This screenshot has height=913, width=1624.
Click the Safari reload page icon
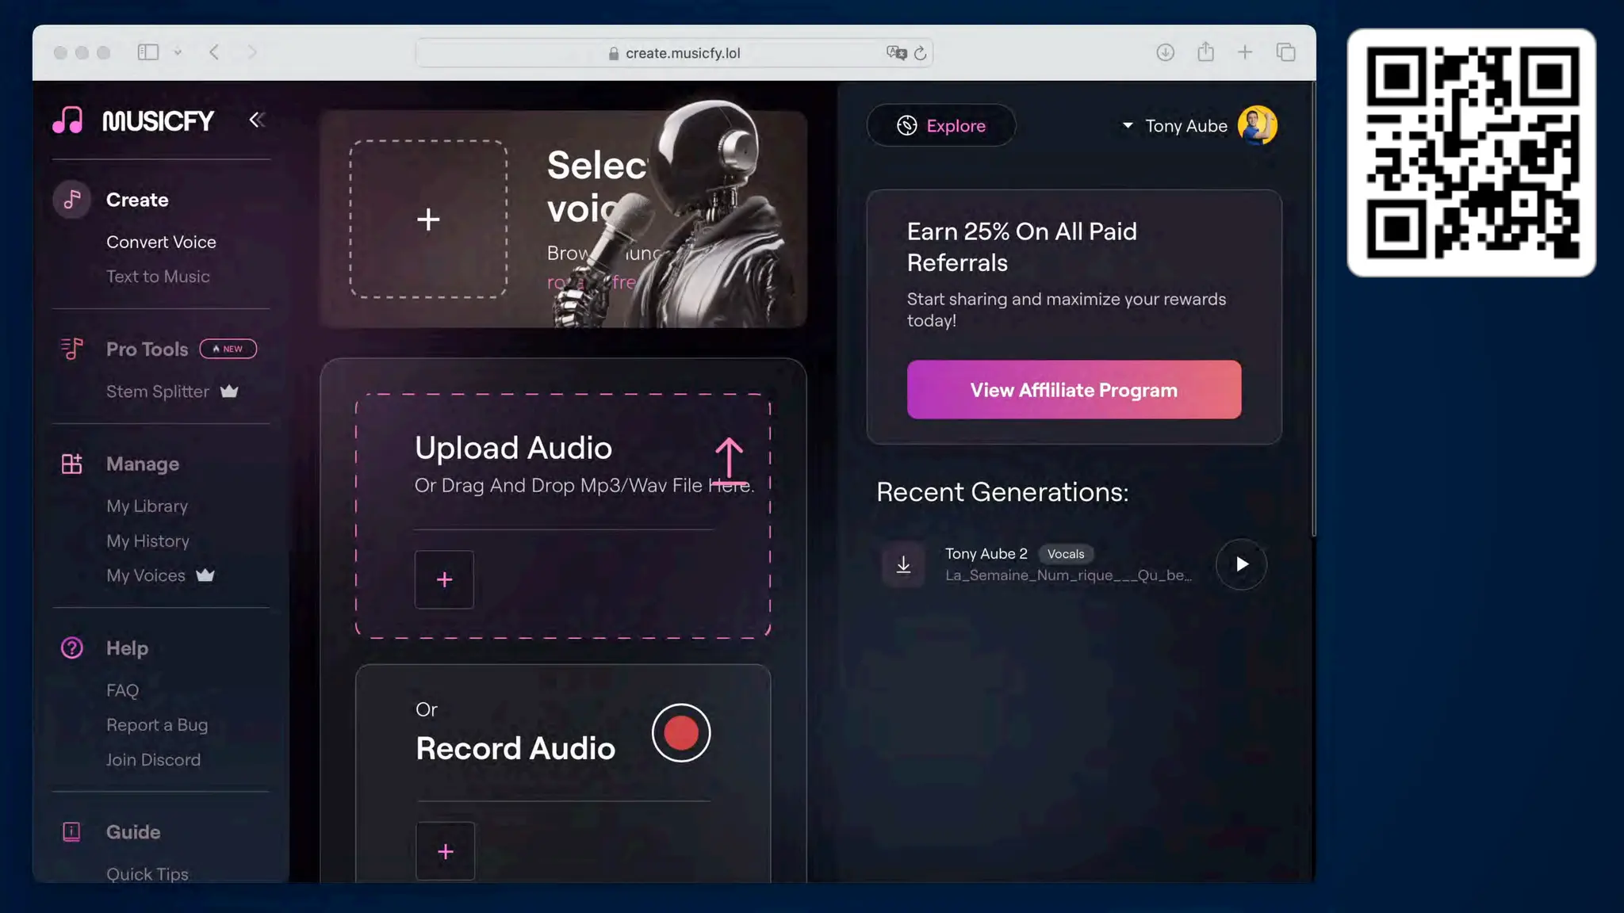[920, 53]
